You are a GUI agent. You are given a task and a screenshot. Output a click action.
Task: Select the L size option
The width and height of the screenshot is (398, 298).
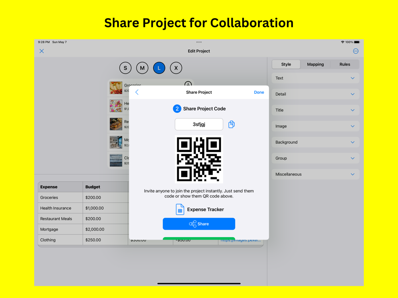tap(159, 68)
